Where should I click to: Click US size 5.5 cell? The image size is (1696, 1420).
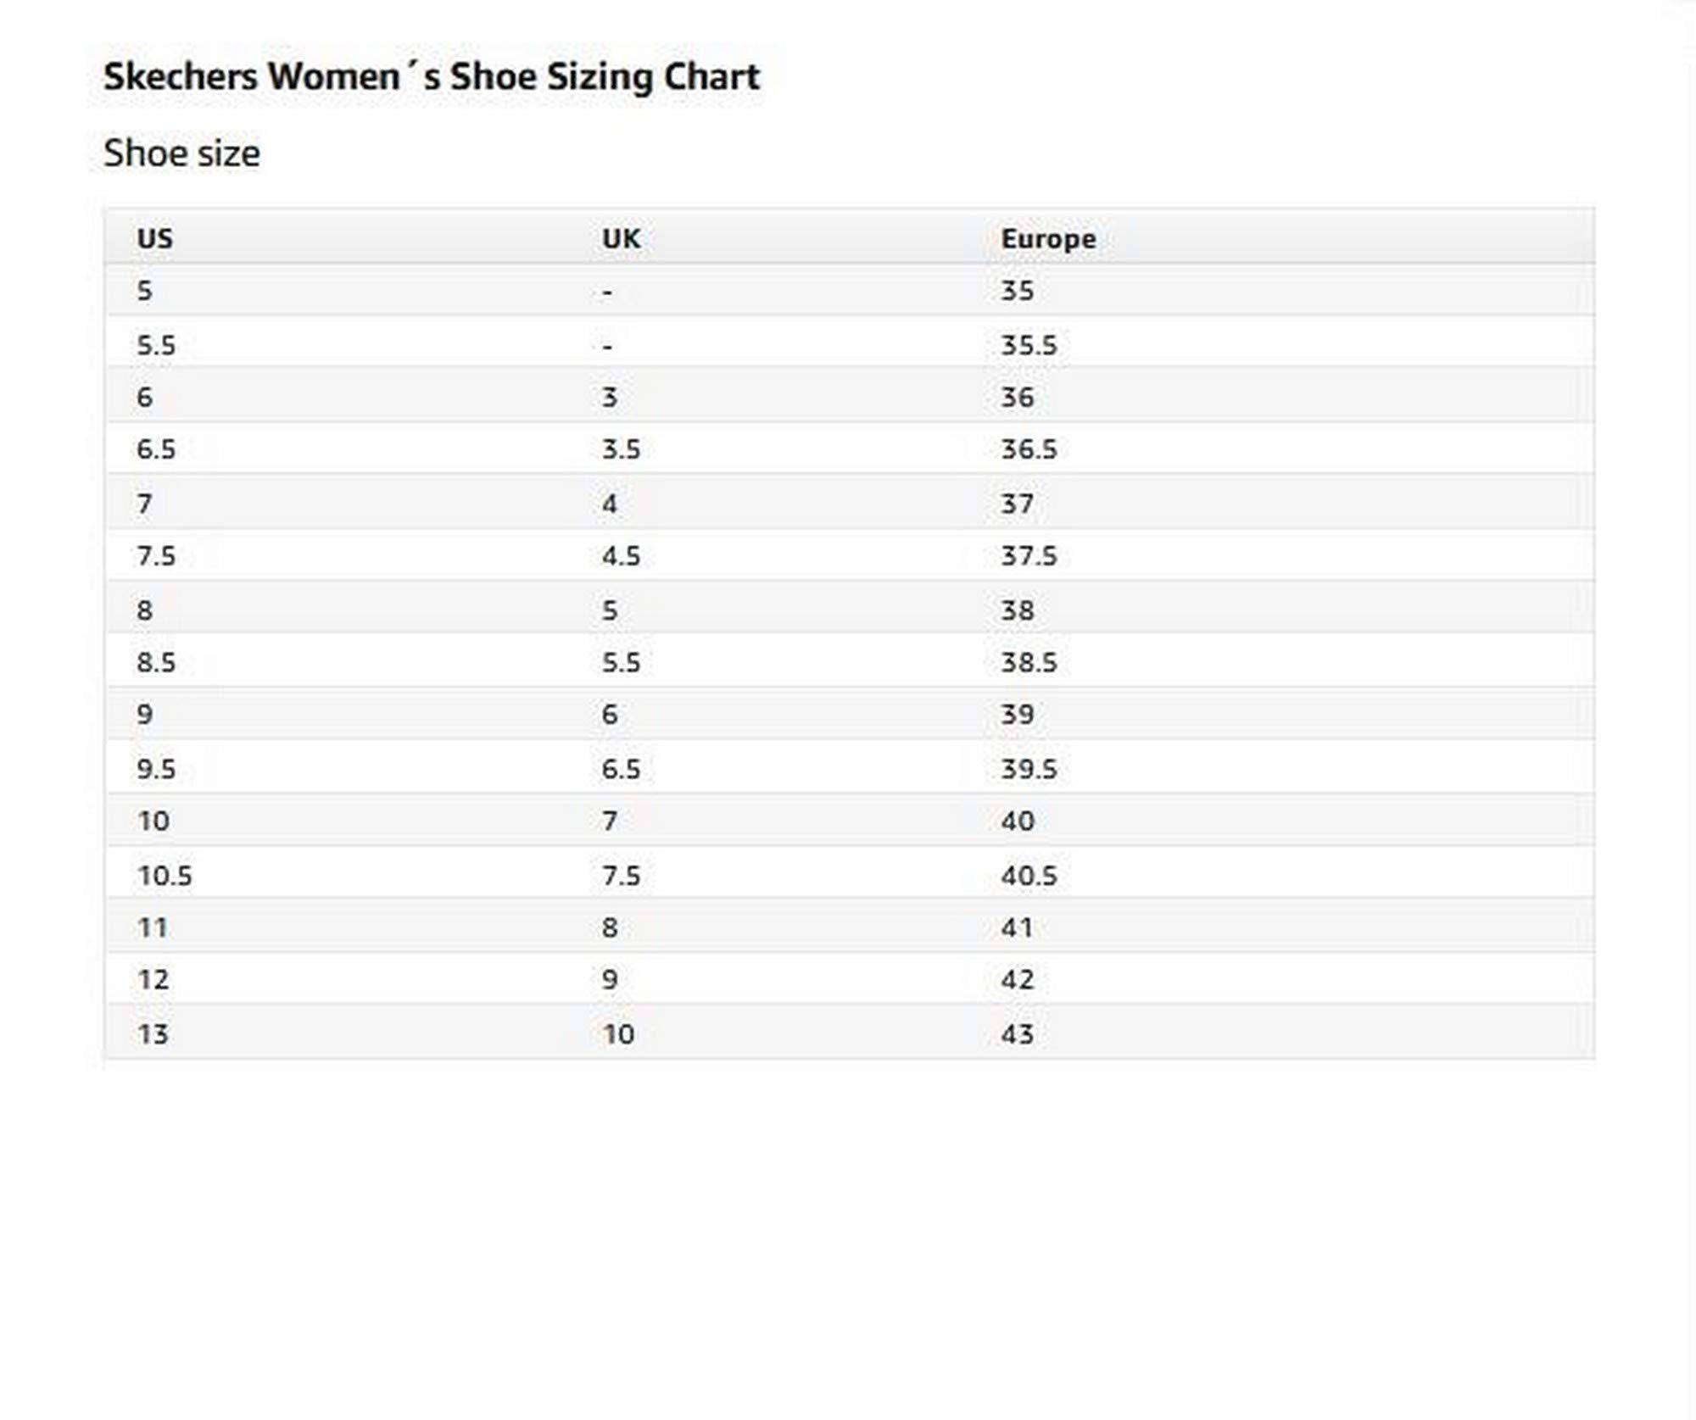pyautogui.click(x=156, y=345)
